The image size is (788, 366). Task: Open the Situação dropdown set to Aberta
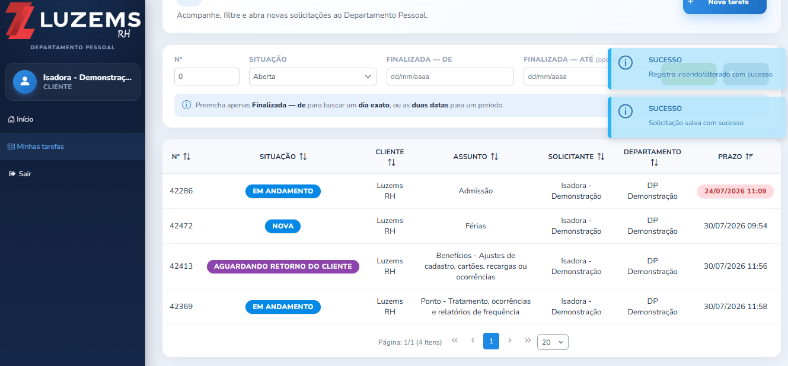pos(313,77)
